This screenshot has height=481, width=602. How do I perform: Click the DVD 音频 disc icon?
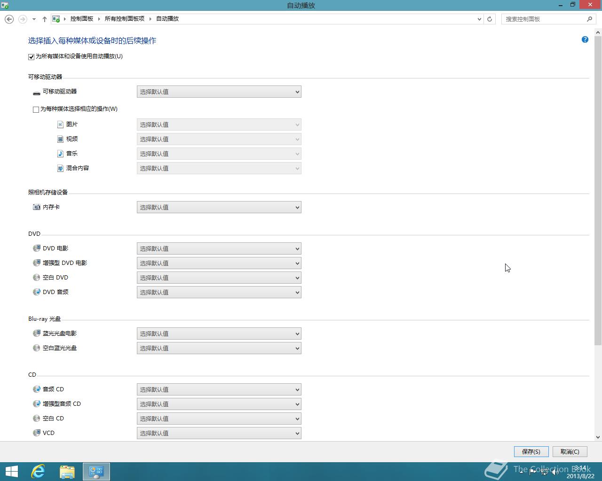[37, 292]
